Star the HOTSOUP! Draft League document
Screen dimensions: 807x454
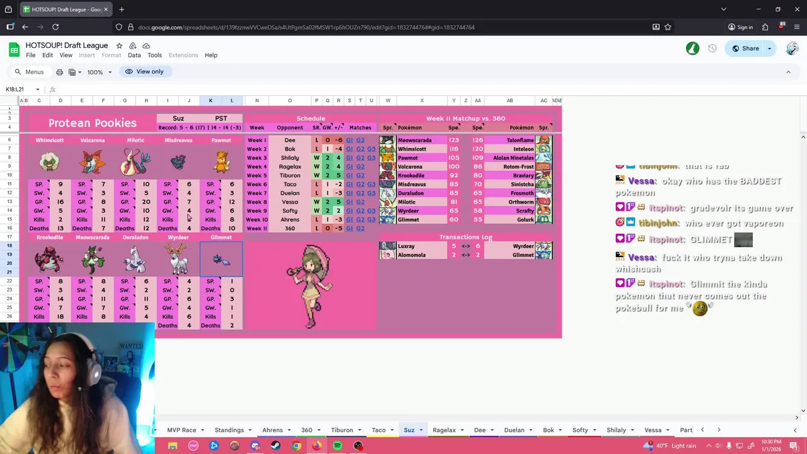point(119,46)
